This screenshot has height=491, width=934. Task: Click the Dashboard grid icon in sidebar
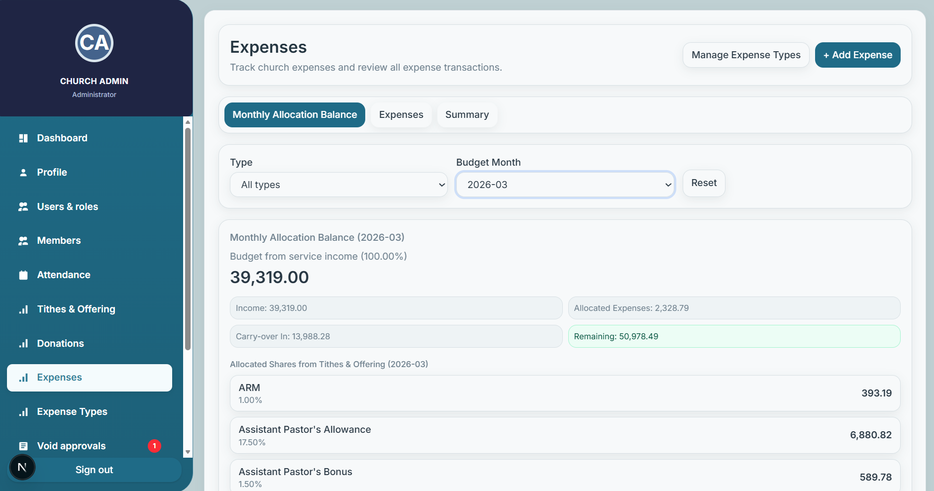point(23,138)
